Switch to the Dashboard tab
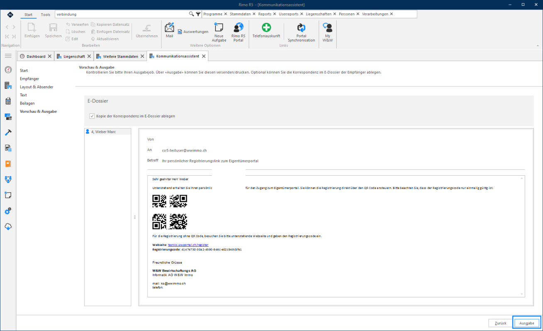The image size is (543, 331). [36, 56]
